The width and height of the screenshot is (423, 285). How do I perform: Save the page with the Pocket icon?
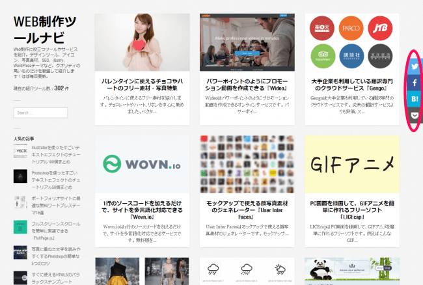click(x=415, y=115)
